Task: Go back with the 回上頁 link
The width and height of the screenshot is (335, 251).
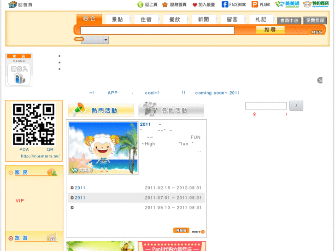Action: coord(147,5)
